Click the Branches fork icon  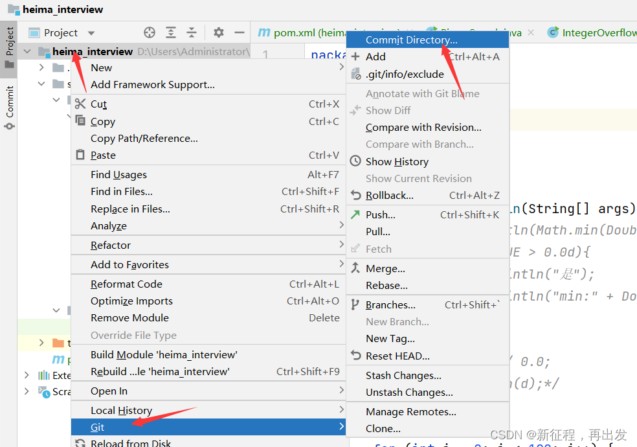click(355, 304)
